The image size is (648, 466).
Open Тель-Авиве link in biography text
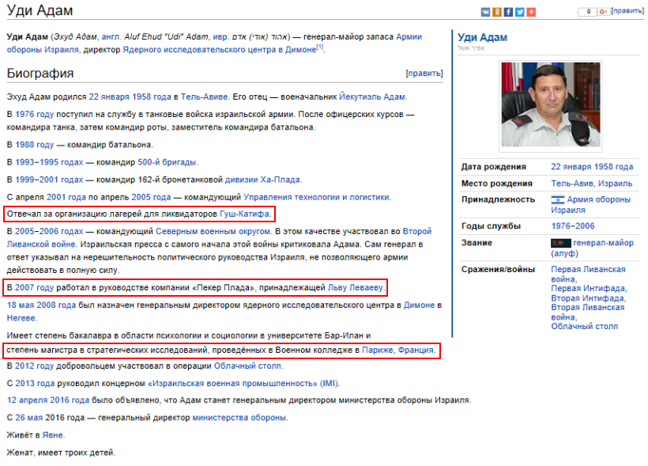tap(204, 97)
